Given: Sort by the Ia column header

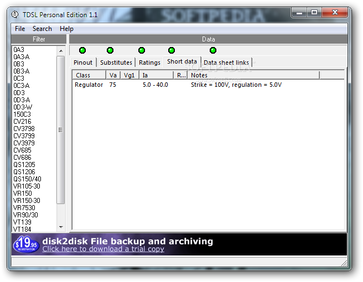Looking at the screenshot, I should click(156, 75).
